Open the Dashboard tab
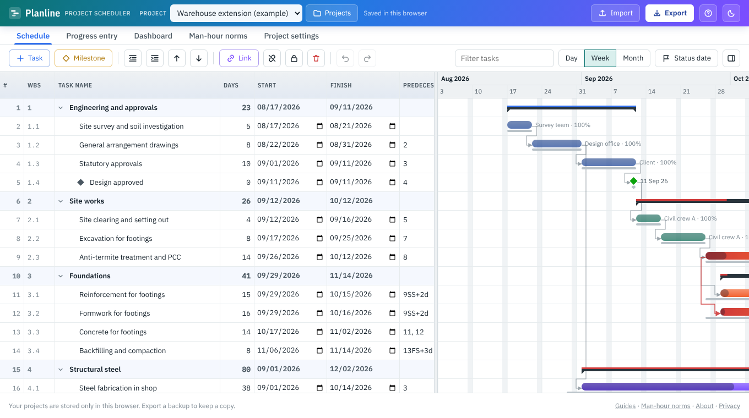Viewport: 749px width, 418px height. coord(153,36)
